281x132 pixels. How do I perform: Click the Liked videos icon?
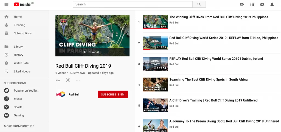[7, 71]
